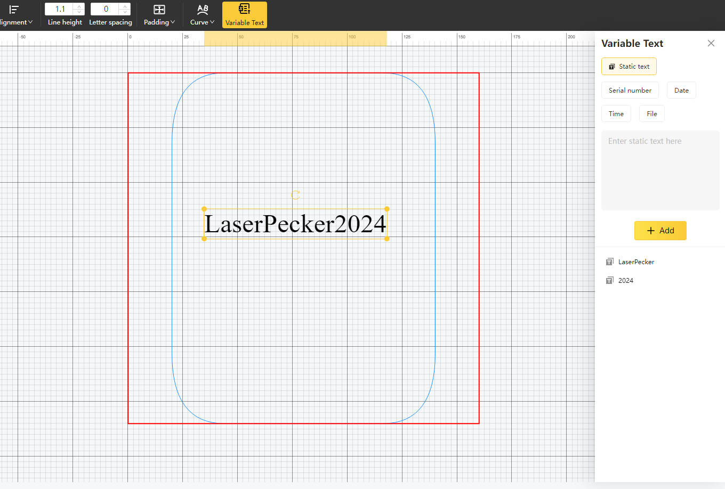Select the Serial number type
This screenshot has width=725, height=489.
630,91
